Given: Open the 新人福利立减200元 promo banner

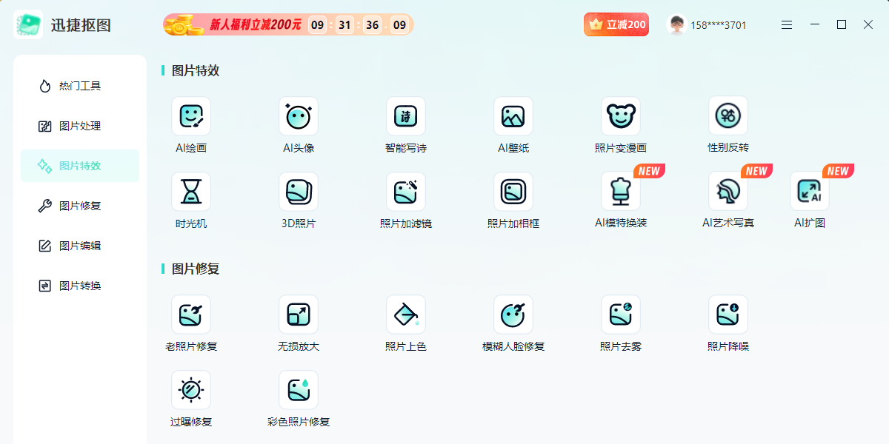Looking at the screenshot, I should 288,25.
